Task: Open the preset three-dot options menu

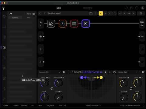Action: click(x=96, y=13)
